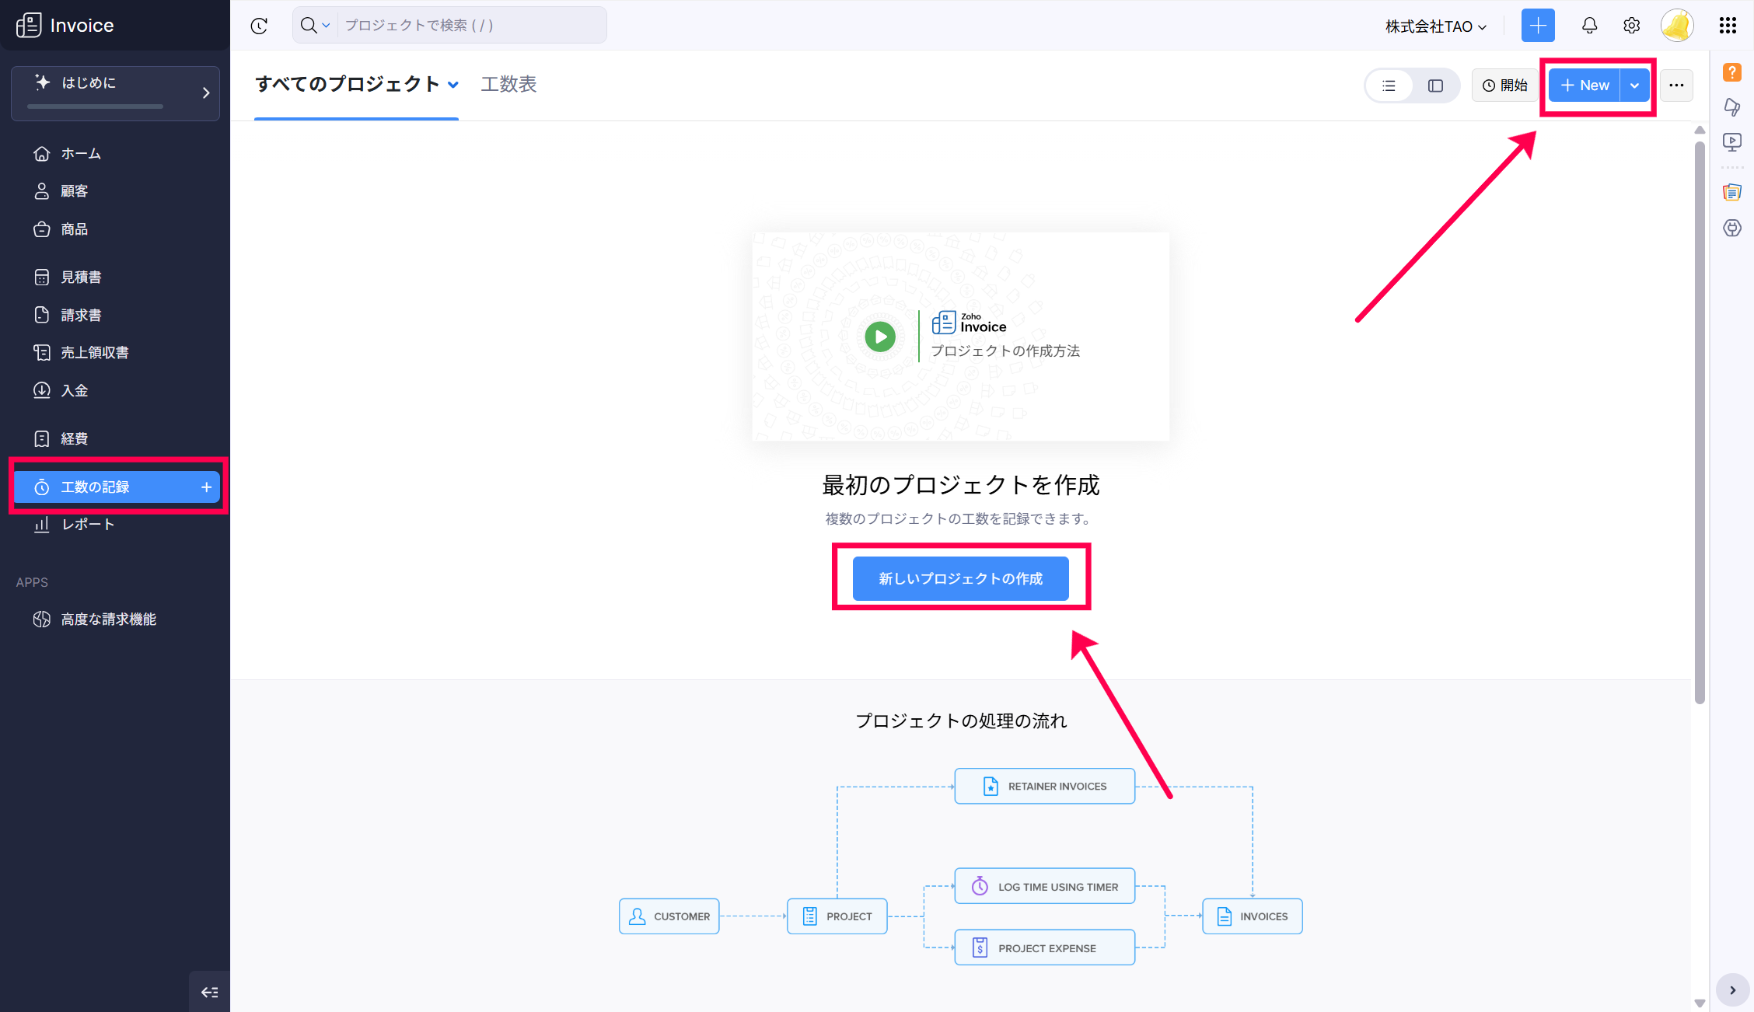The width and height of the screenshot is (1754, 1012).
Task: Open the dropdown arrow beside New
Action: click(1634, 85)
